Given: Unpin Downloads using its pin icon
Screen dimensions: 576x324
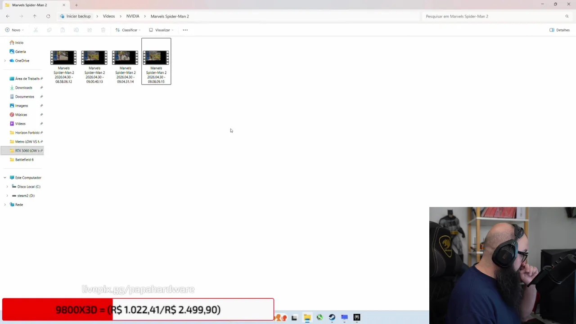Looking at the screenshot, I should pyautogui.click(x=41, y=88).
